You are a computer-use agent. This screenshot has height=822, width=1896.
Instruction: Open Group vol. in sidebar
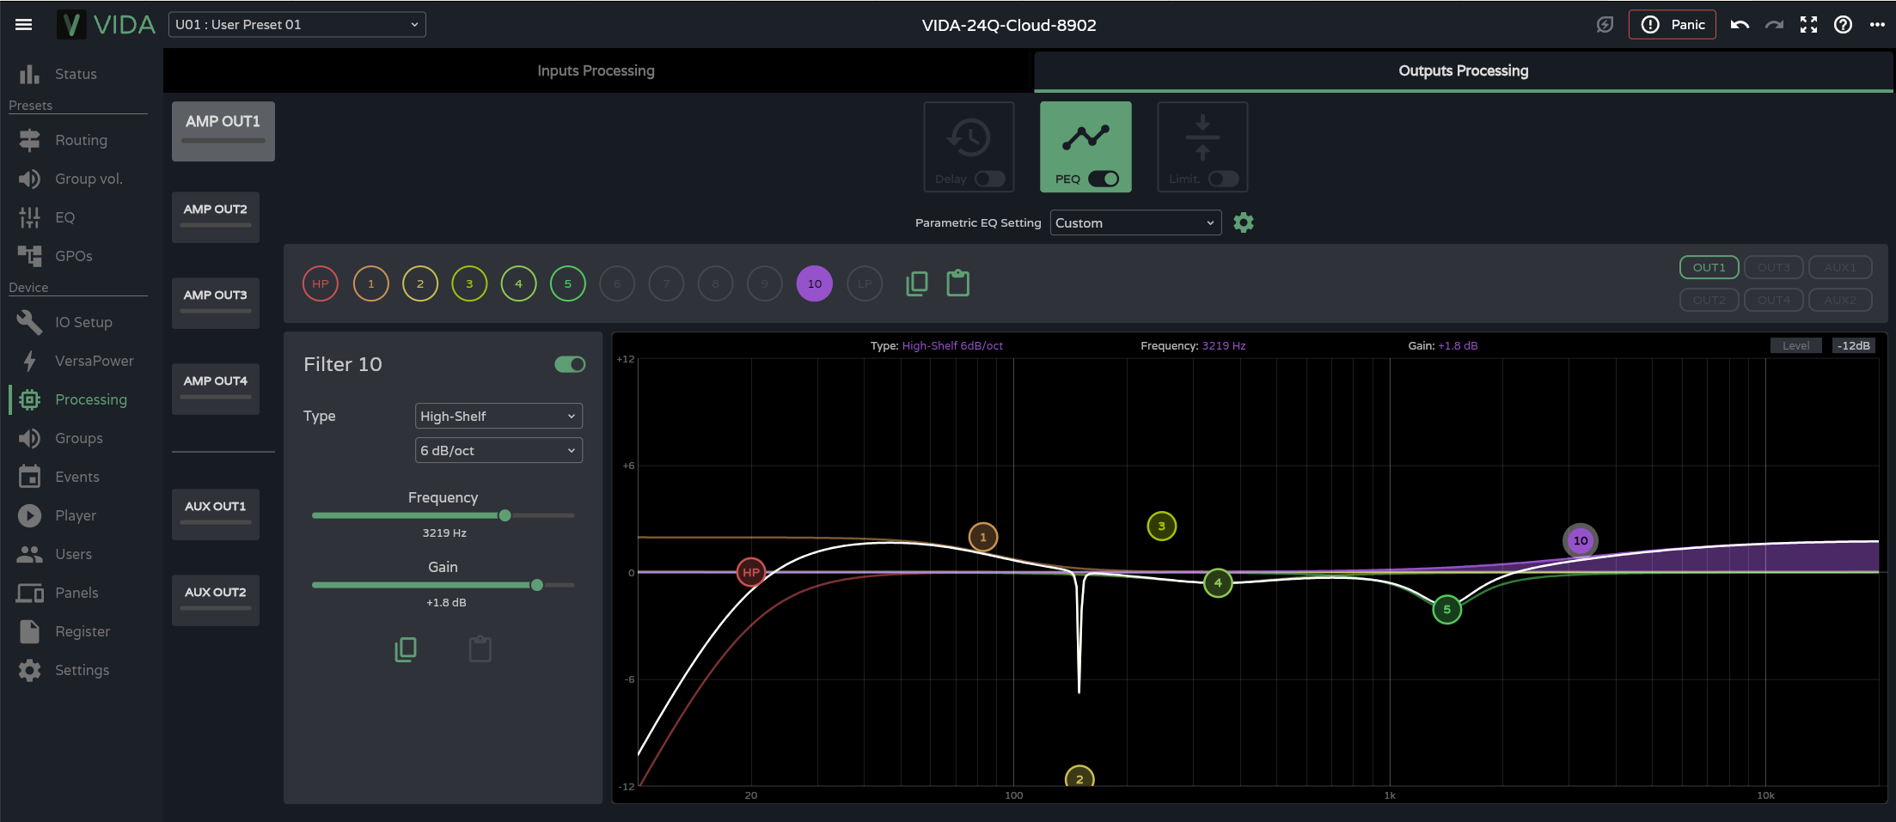pyautogui.click(x=81, y=179)
